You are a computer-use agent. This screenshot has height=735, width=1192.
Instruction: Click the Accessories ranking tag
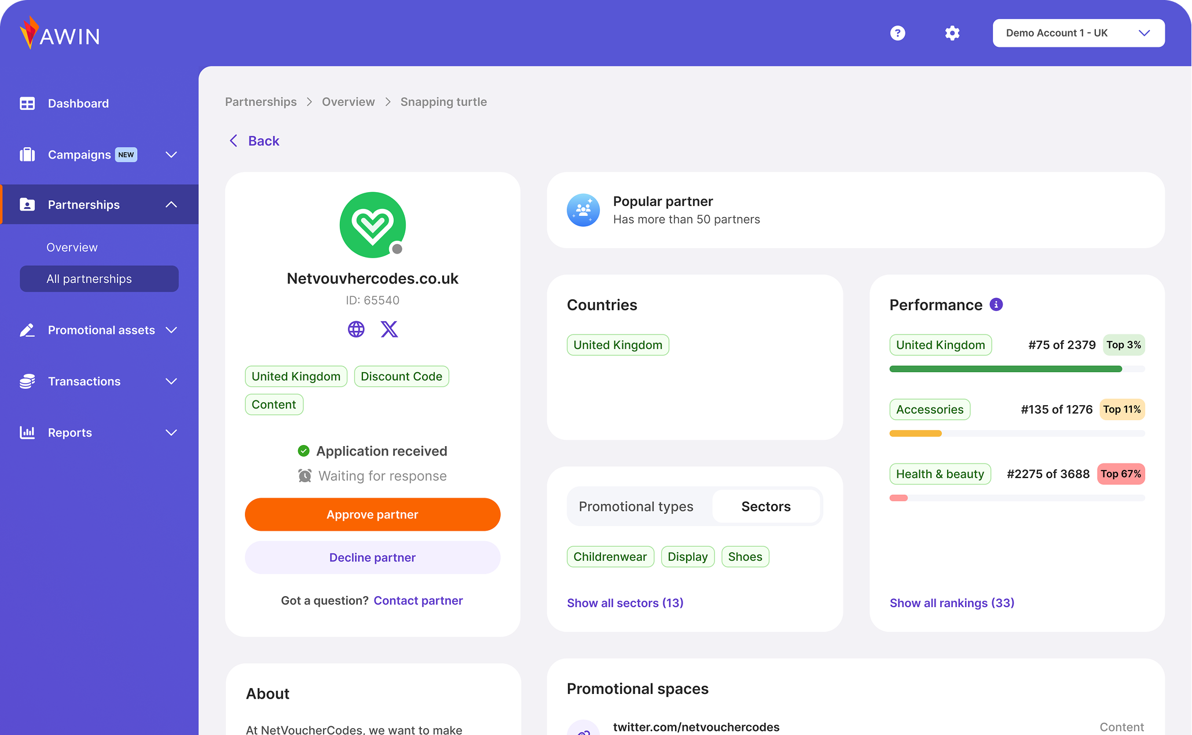(x=930, y=410)
